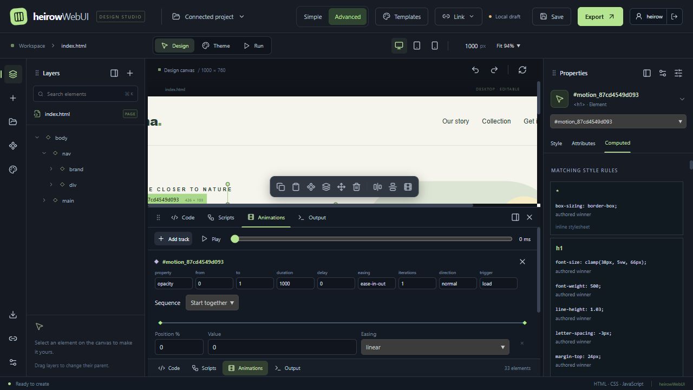Open the Fit 94% zoom dropdown
This screenshot has width=693, height=390.
(508, 46)
